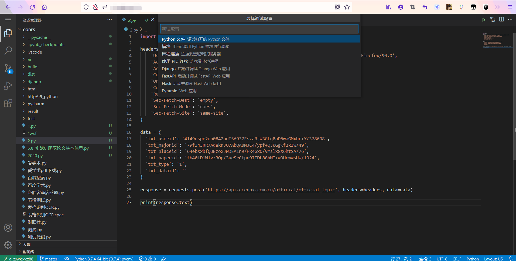Click the debug start icon in status bar
Screen dimensions: 516x261
pos(163,259)
